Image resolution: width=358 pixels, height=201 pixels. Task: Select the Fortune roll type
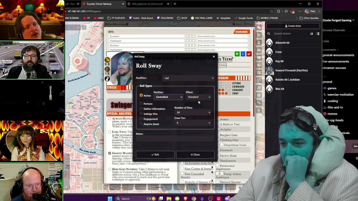[x=141, y=104]
